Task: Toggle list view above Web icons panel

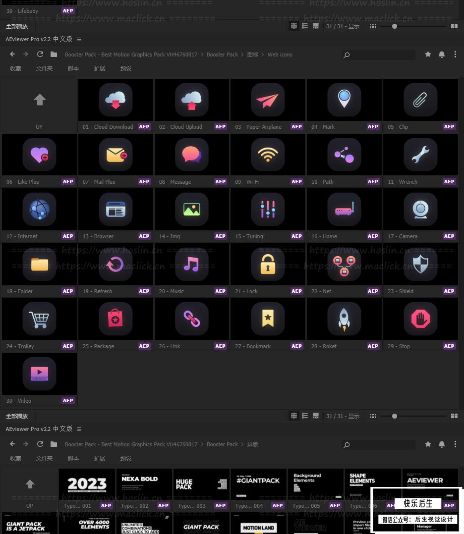Action: coord(305,26)
